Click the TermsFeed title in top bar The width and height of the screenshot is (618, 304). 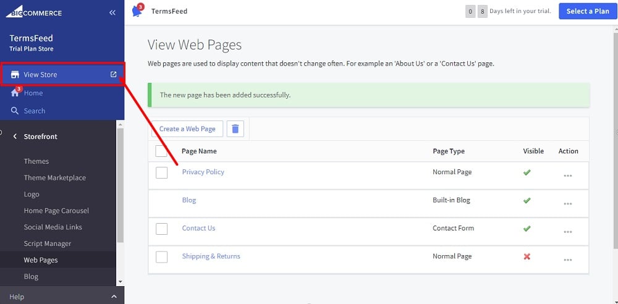(169, 11)
